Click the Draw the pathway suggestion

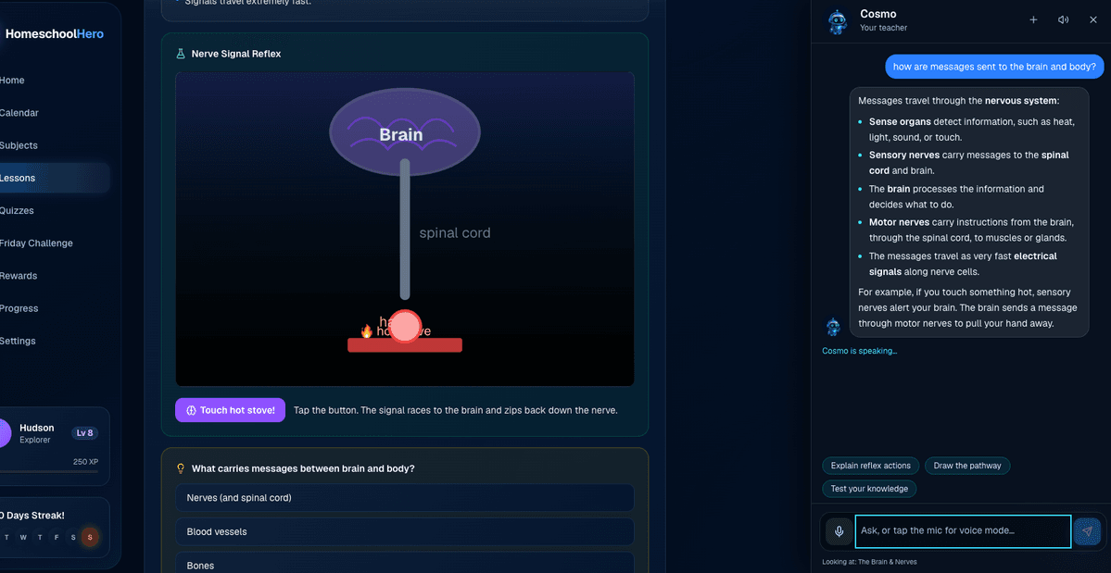pyautogui.click(x=967, y=466)
